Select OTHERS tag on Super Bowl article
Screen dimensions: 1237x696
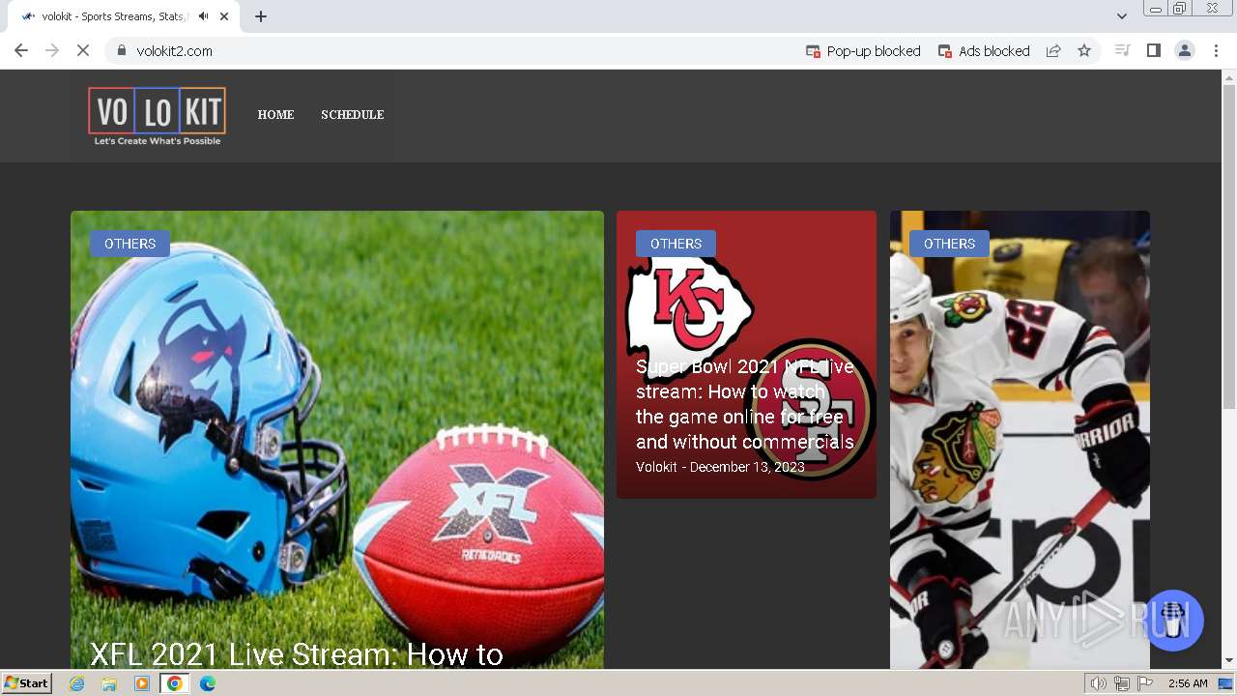[x=676, y=244]
